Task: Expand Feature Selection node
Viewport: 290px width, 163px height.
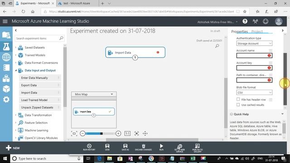Action: click(16, 123)
